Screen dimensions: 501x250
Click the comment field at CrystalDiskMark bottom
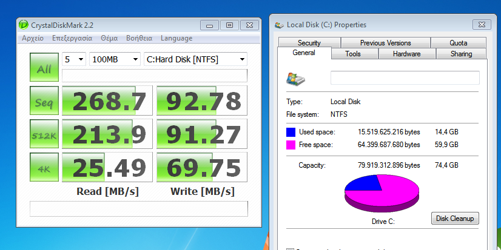(139, 209)
